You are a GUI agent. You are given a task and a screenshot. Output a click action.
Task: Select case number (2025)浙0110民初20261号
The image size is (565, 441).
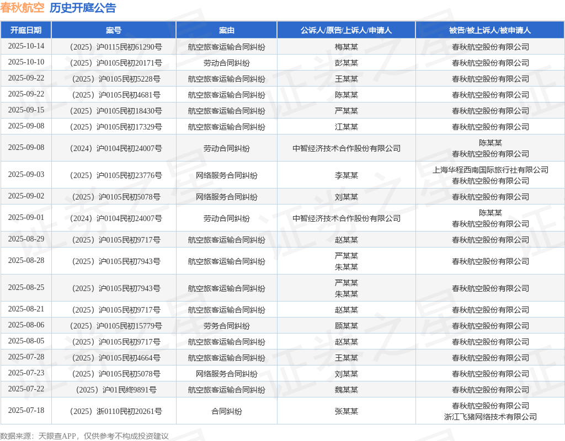click(x=116, y=411)
